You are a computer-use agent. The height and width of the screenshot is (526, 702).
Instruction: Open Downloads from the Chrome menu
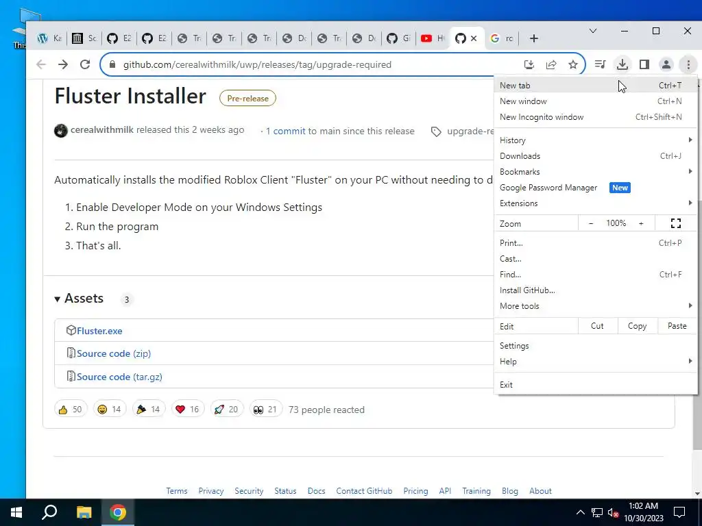[x=596, y=155]
